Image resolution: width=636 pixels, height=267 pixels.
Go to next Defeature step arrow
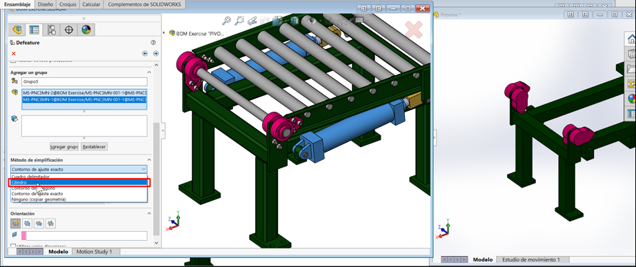pos(156,53)
